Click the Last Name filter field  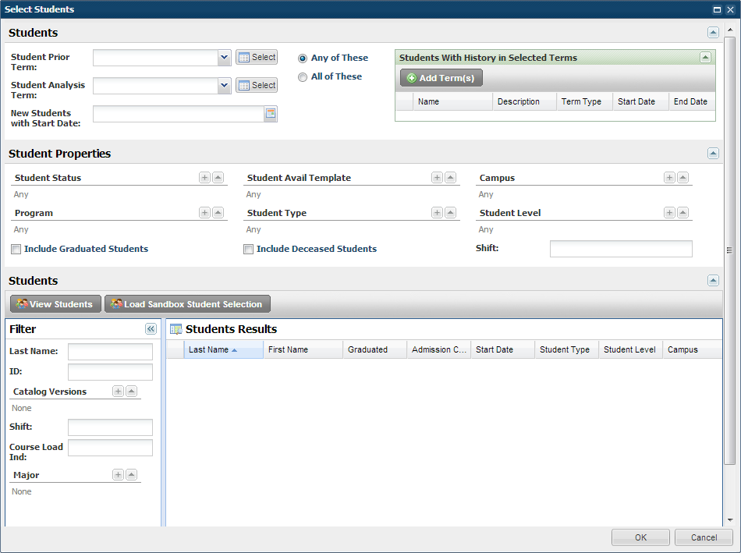tap(110, 352)
